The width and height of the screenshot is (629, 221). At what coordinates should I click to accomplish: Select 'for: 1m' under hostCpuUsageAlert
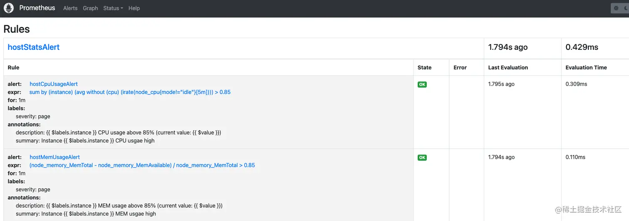coord(17,100)
